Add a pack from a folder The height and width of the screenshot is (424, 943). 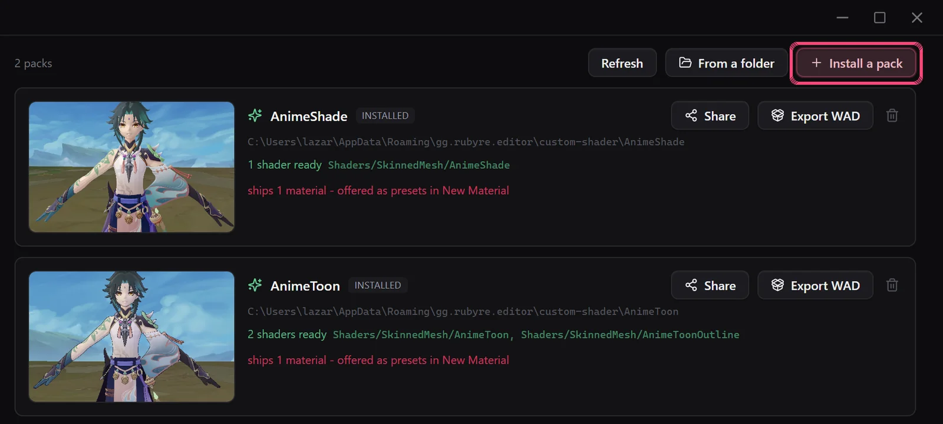[726, 63]
